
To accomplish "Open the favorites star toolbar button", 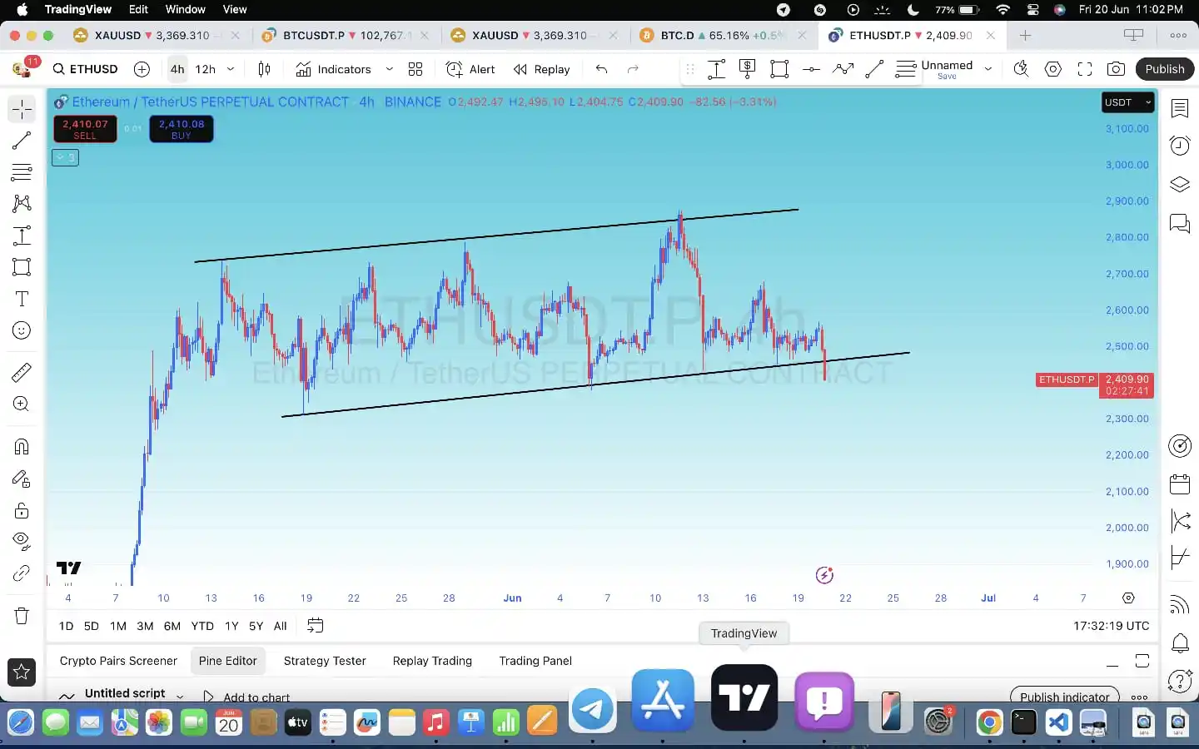I will point(22,672).
